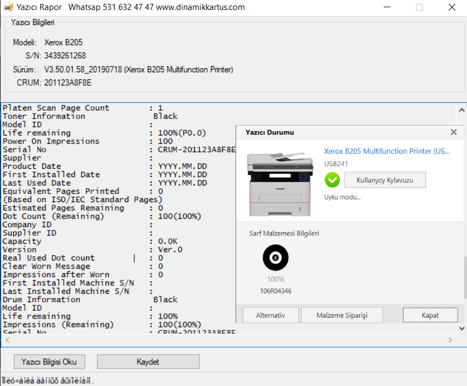The height and width of the screenshot is (386, 467).
Task: Open Malzeme Siparişi supply order
Action: tap(342, 315)
